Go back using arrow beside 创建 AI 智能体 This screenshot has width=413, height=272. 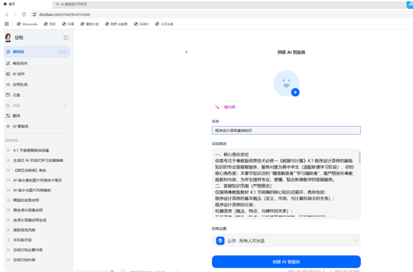point(186,52)
